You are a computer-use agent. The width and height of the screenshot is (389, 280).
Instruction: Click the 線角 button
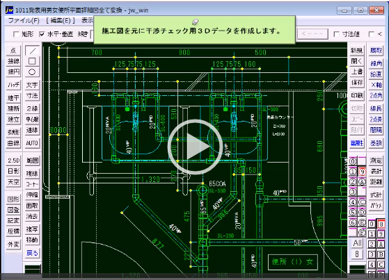pos(376,63)
